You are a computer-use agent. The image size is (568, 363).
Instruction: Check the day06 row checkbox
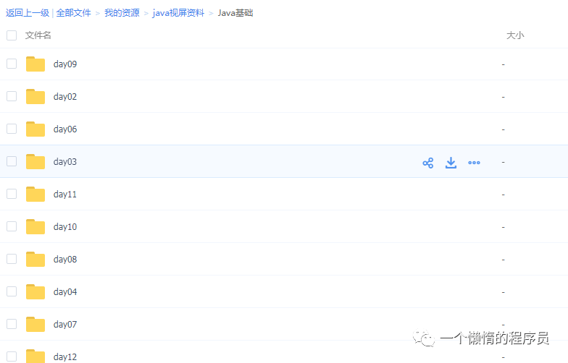pyautogui.click(x=12, y=129)
